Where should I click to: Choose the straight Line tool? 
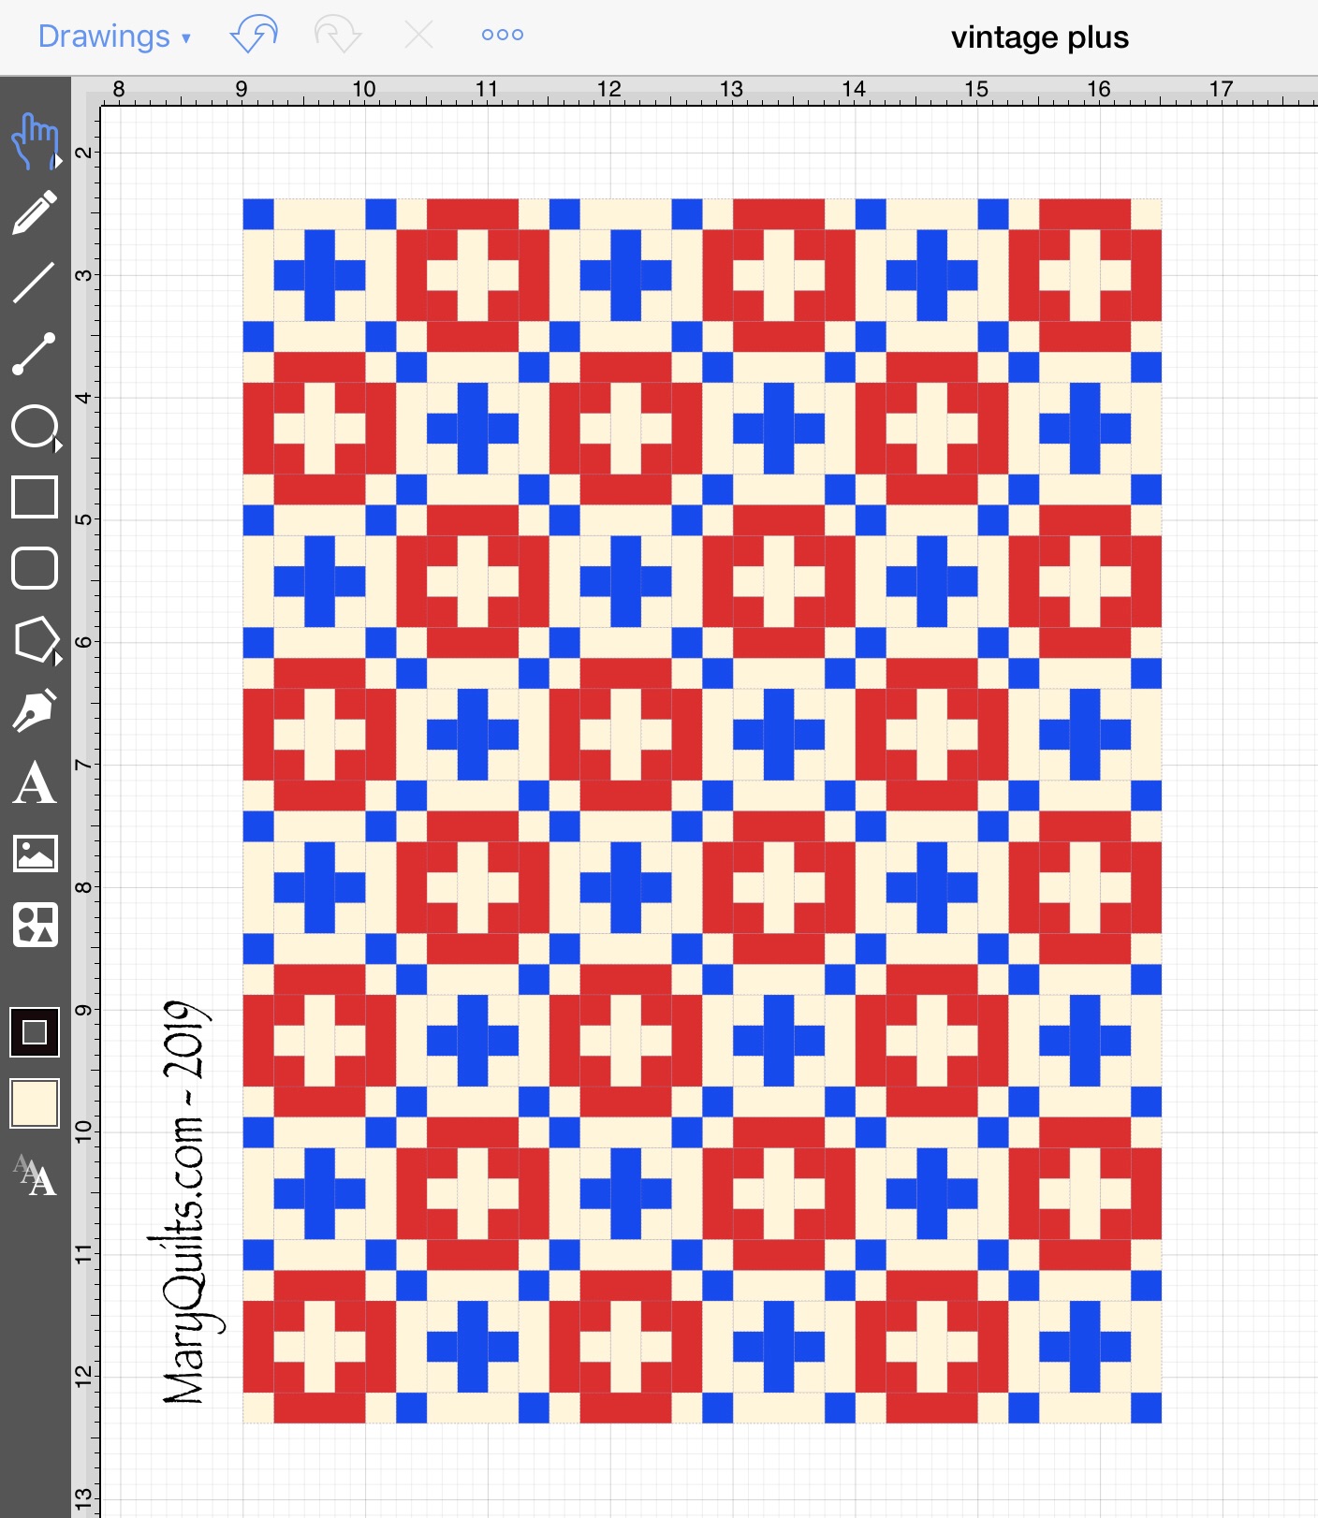pos(35,283)
